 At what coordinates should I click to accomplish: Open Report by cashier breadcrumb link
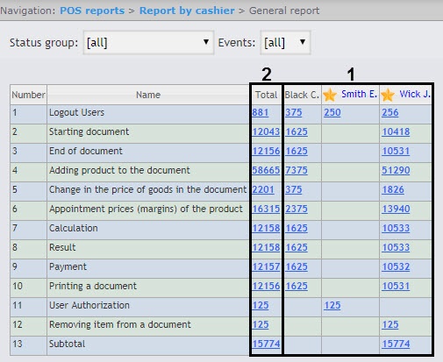[187, 11]
